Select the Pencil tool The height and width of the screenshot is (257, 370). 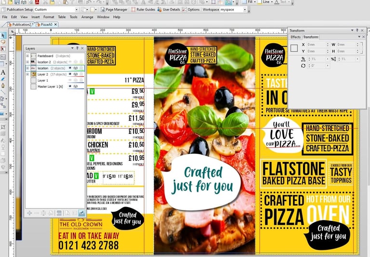pos(3,79)
